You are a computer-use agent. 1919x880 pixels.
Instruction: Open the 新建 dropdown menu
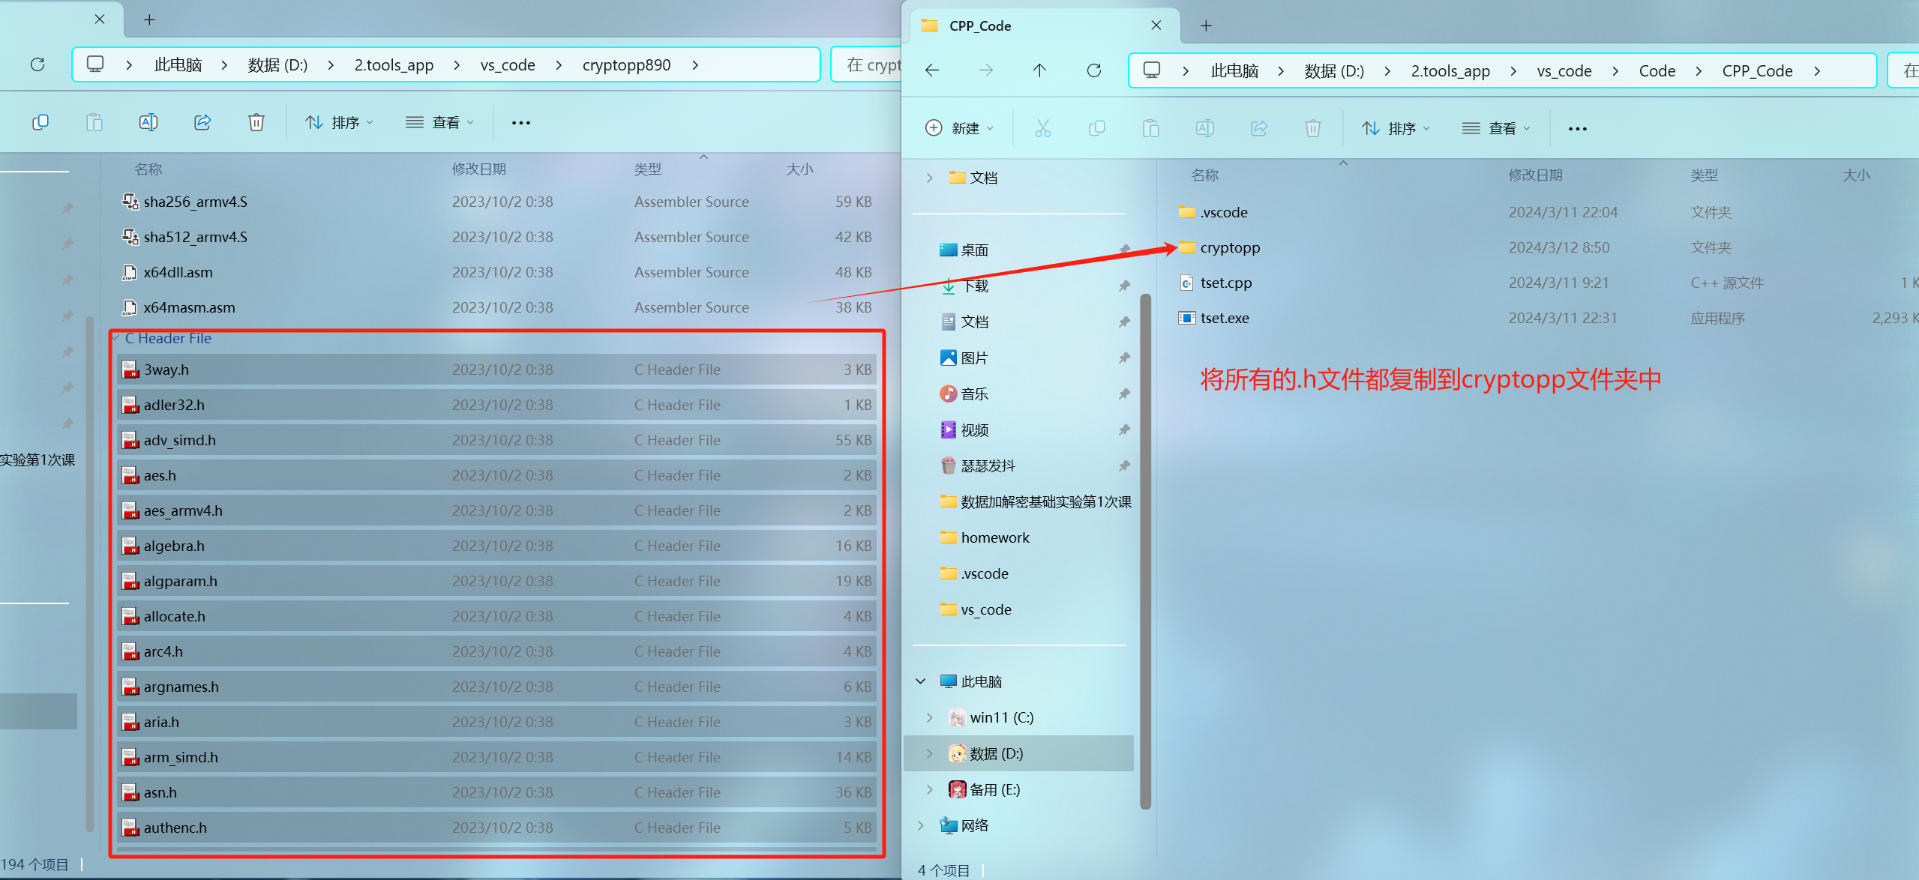point(960,128)
